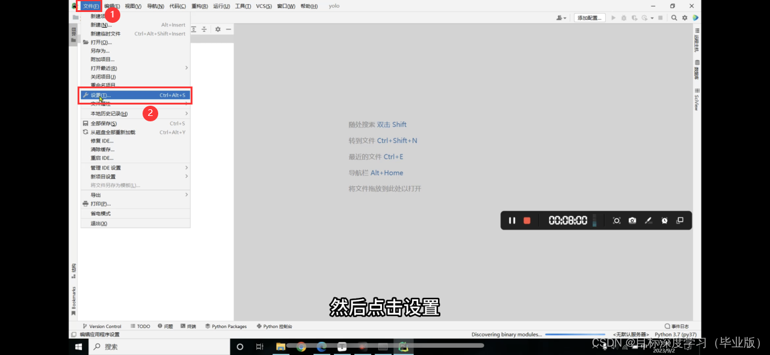Image resolution: width=770 pixels, height=355 pixels.
Task: Open the 运行(U) menu
Action: (221, 6)
